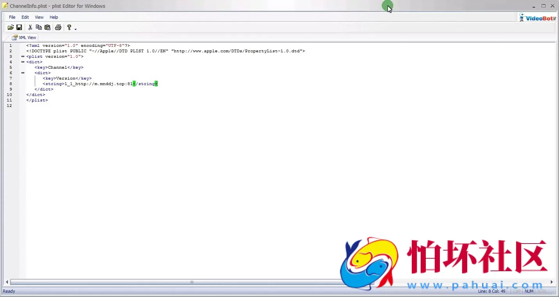Open the File menu
Viewport: 559px width, 297px height.
(12, 17)
